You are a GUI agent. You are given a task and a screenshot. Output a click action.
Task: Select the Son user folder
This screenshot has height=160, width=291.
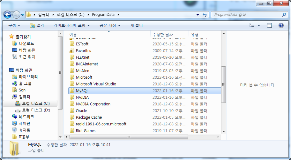pyautogui.click(x=22, y=90)
